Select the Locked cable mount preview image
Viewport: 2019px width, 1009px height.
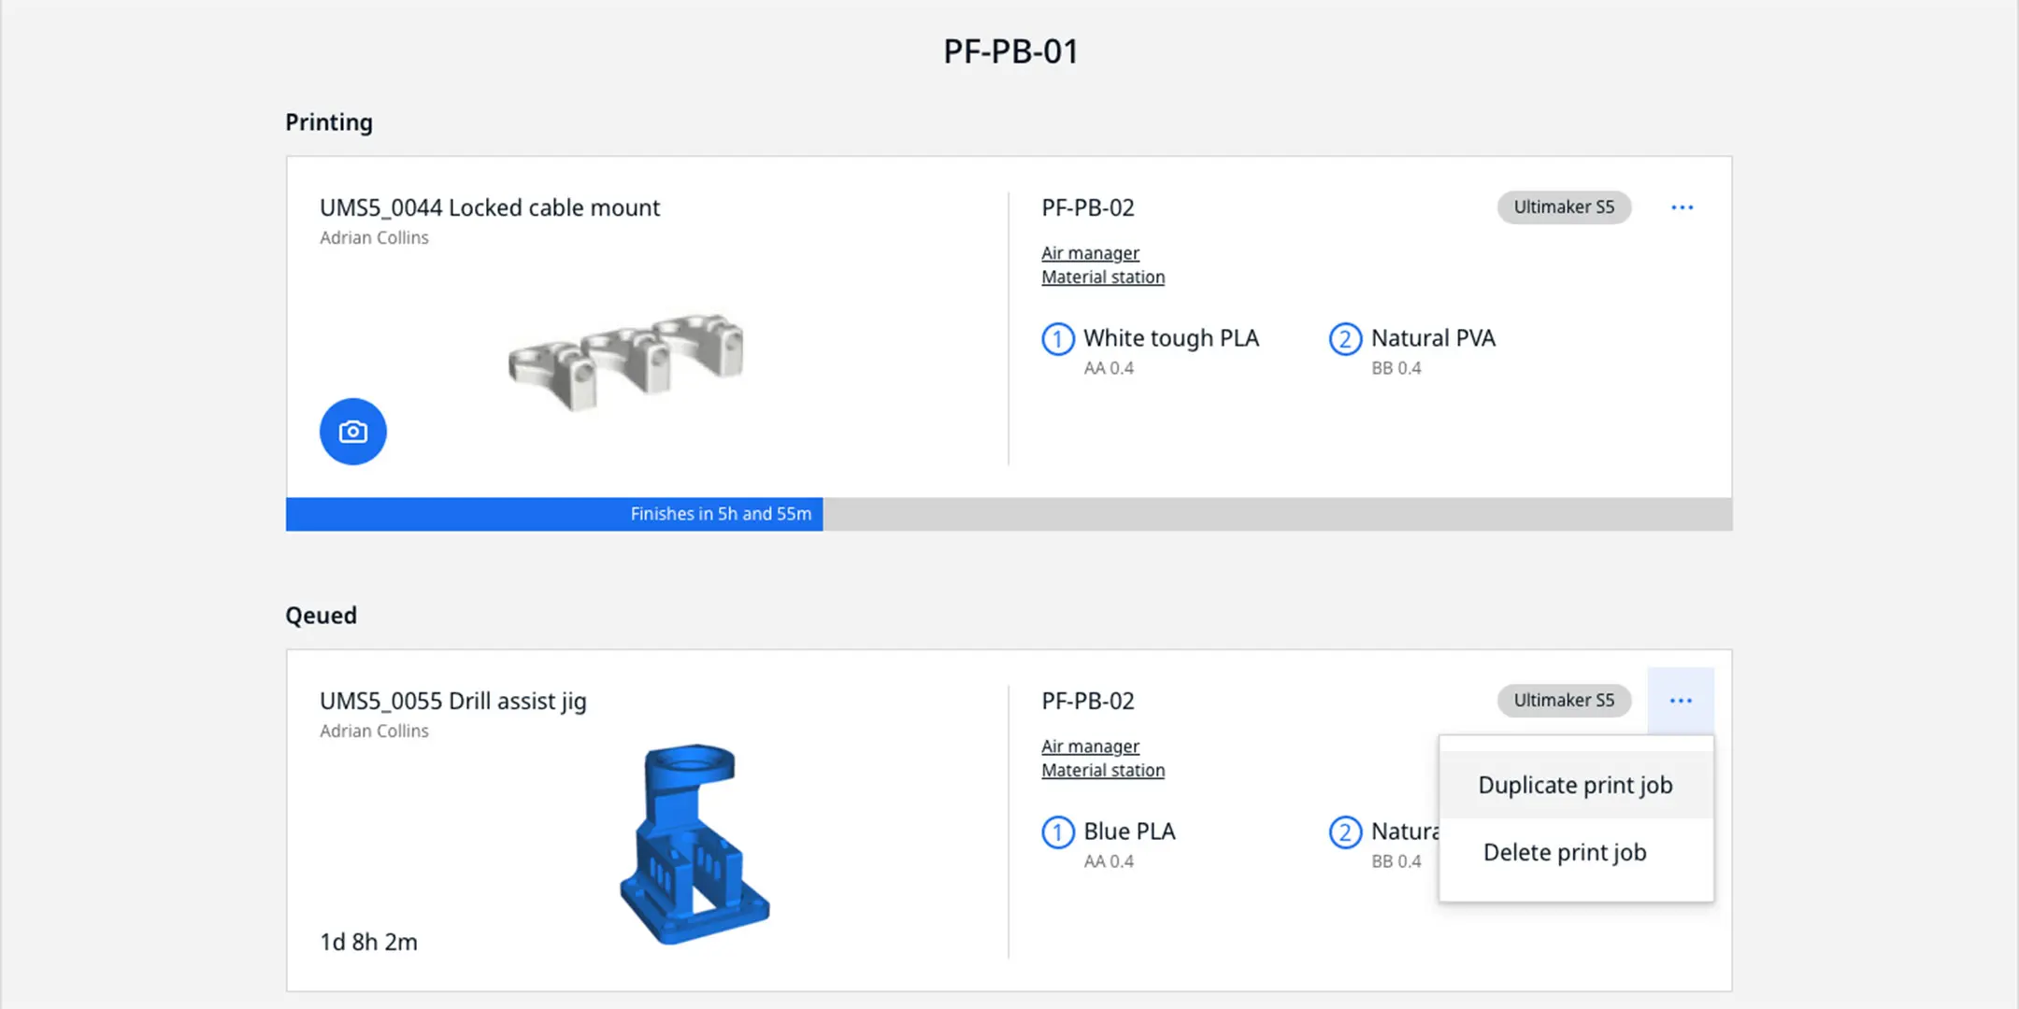624,360
